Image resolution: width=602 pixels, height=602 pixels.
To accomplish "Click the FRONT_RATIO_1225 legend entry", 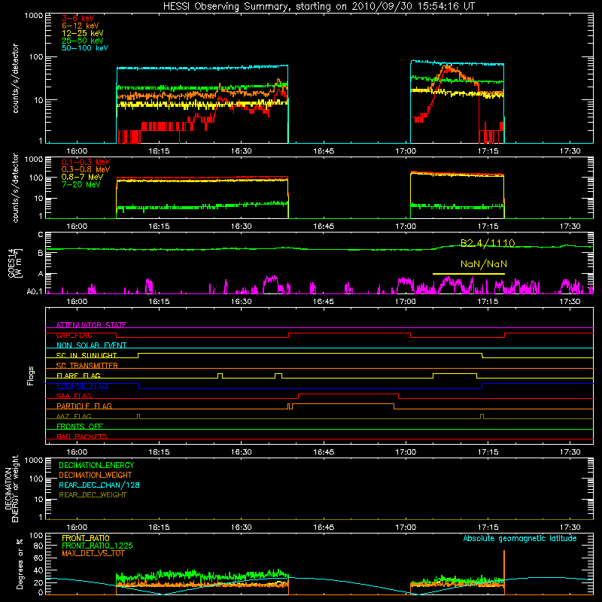I will (x=97, y=546).
